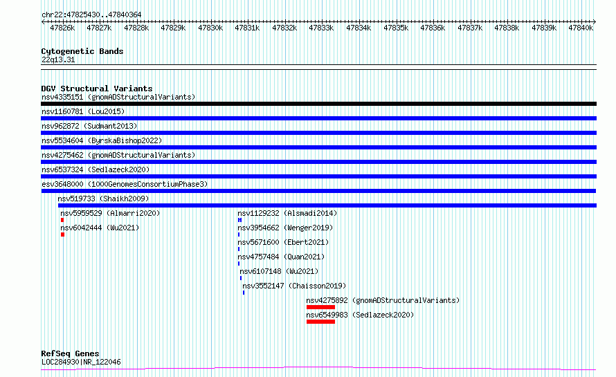Viewport: 616px width, 377px height.
Task: Select the 22q13.31 band label
Action: coord(58,60)
